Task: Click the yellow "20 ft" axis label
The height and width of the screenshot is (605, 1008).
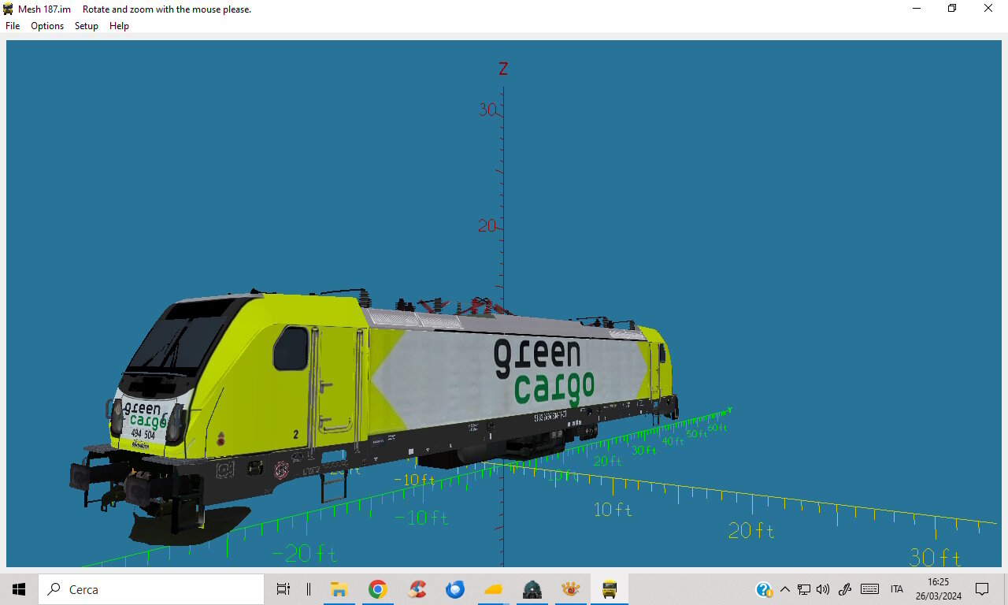Action: pos(751,531)
